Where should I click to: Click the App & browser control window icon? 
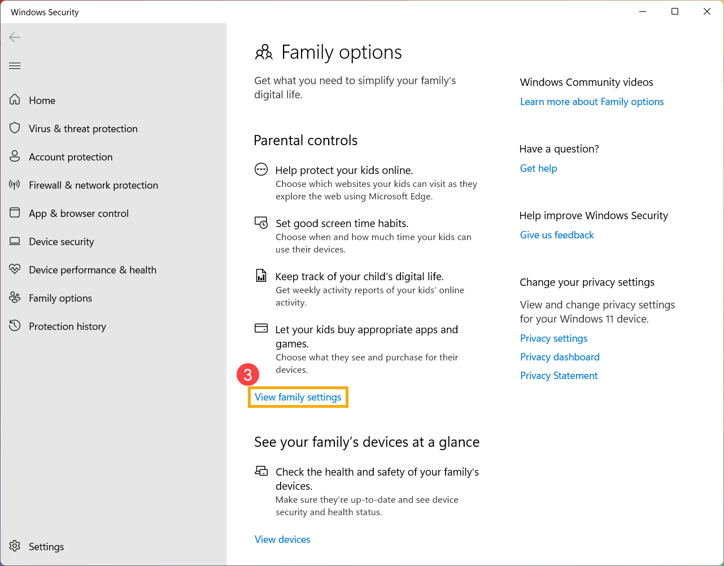pos(15,213)
